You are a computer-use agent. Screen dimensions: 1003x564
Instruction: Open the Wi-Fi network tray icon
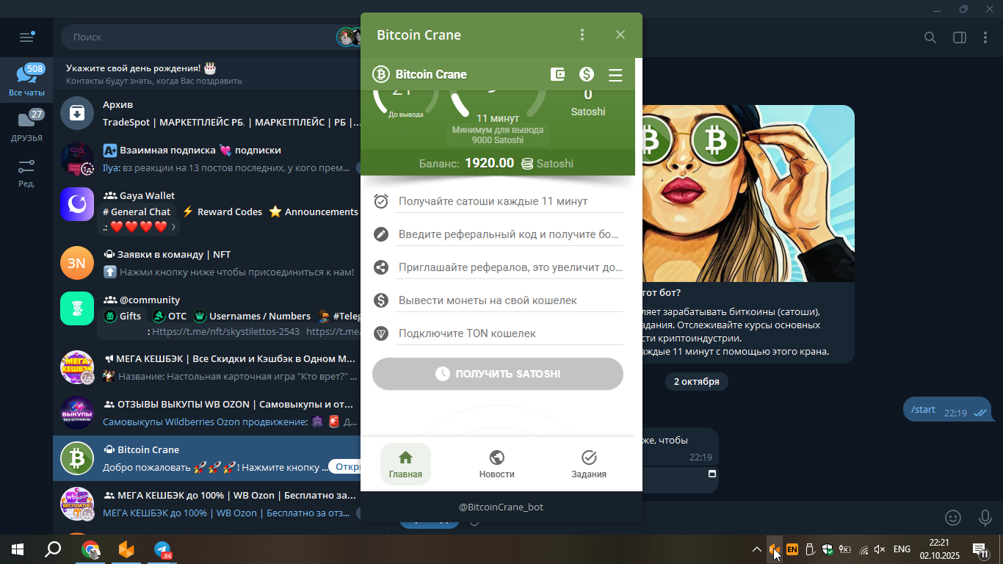click(x=863, y=549)
